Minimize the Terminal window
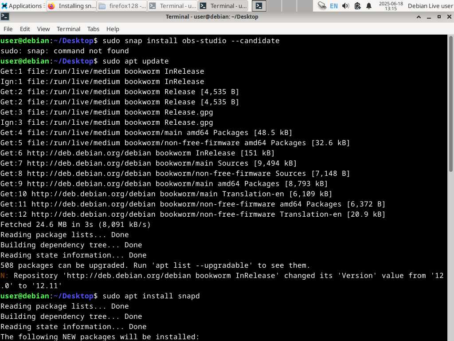Viewport: 454px width, 341px height. [x=429, y=17]
